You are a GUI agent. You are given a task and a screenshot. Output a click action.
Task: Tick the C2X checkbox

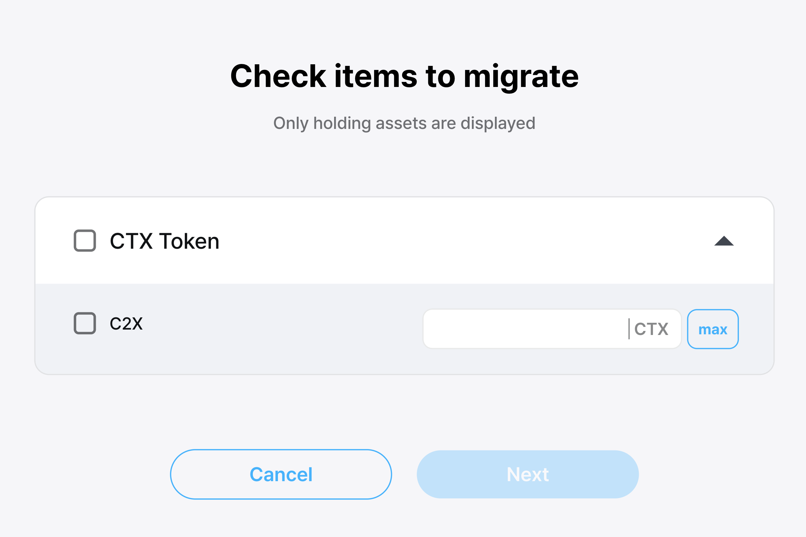click(85, 323)
